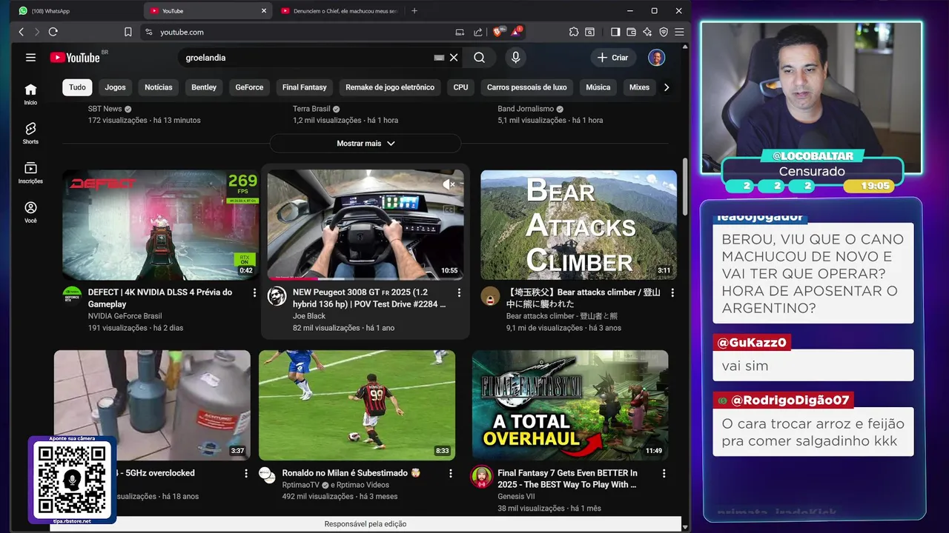Unmute the Peugeot 3008 preview video
The height and width of the screenshot is (533, 949).
tap(449, 184)
